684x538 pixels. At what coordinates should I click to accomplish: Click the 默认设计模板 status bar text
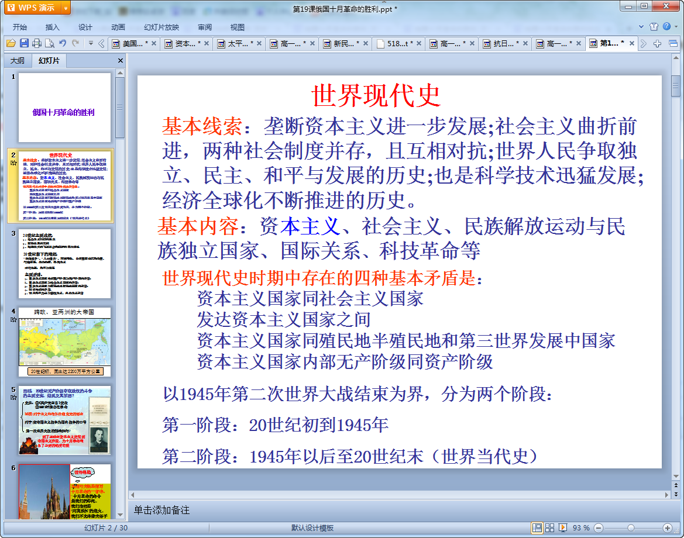pyautogui.click(x=312, y=528)
